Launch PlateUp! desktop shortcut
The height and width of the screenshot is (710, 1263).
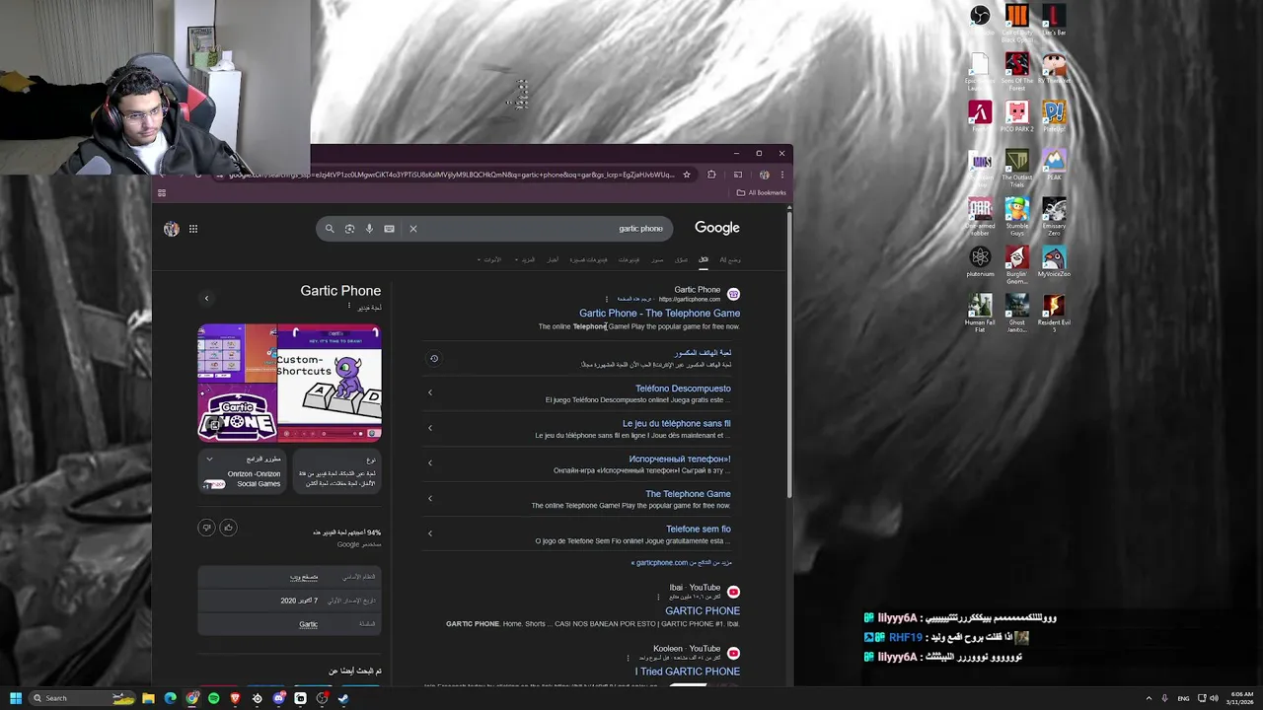(1055, 116)
